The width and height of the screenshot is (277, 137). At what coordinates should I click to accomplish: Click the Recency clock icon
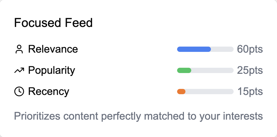[x=19, y=92]
